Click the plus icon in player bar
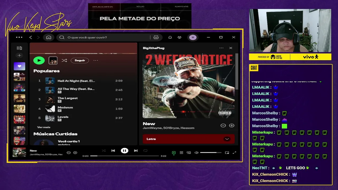This screenshot has width=338, height=190. pos(75,153)
